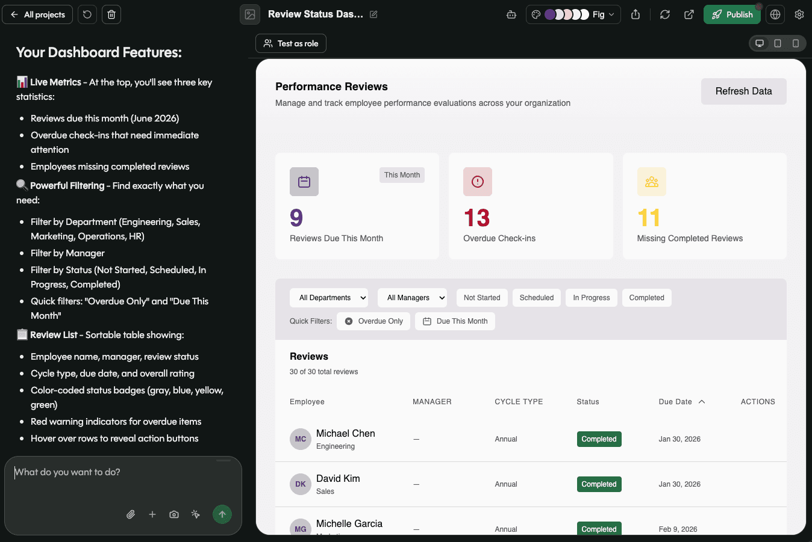Click the undo/revert arrow icon
The height and width of the screenshot is (542, 812).
click(87, 14)
